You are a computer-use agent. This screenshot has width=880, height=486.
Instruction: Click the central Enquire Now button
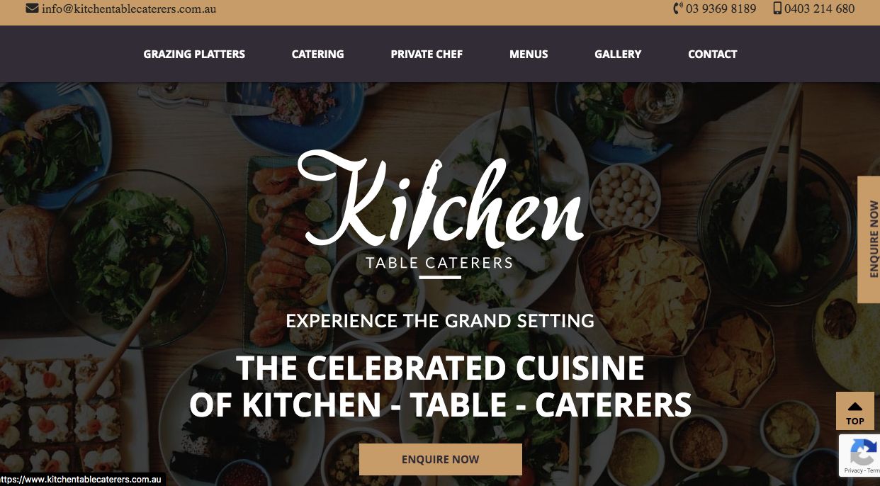coord(441,459)
